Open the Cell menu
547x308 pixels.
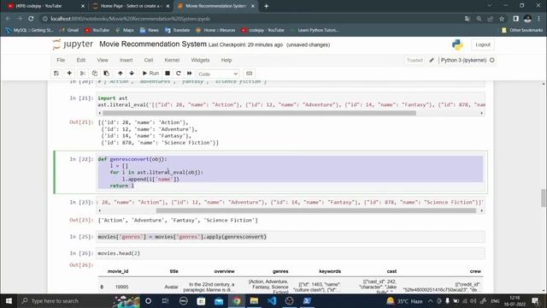pos(149,60)
